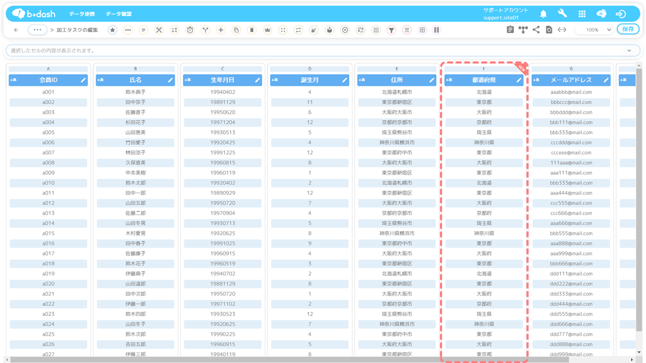Screen dimensions: 646x363
Task: Edit the 会員ID column with its pencil icon
Action: pyautogui.click(x=83, y=80)
